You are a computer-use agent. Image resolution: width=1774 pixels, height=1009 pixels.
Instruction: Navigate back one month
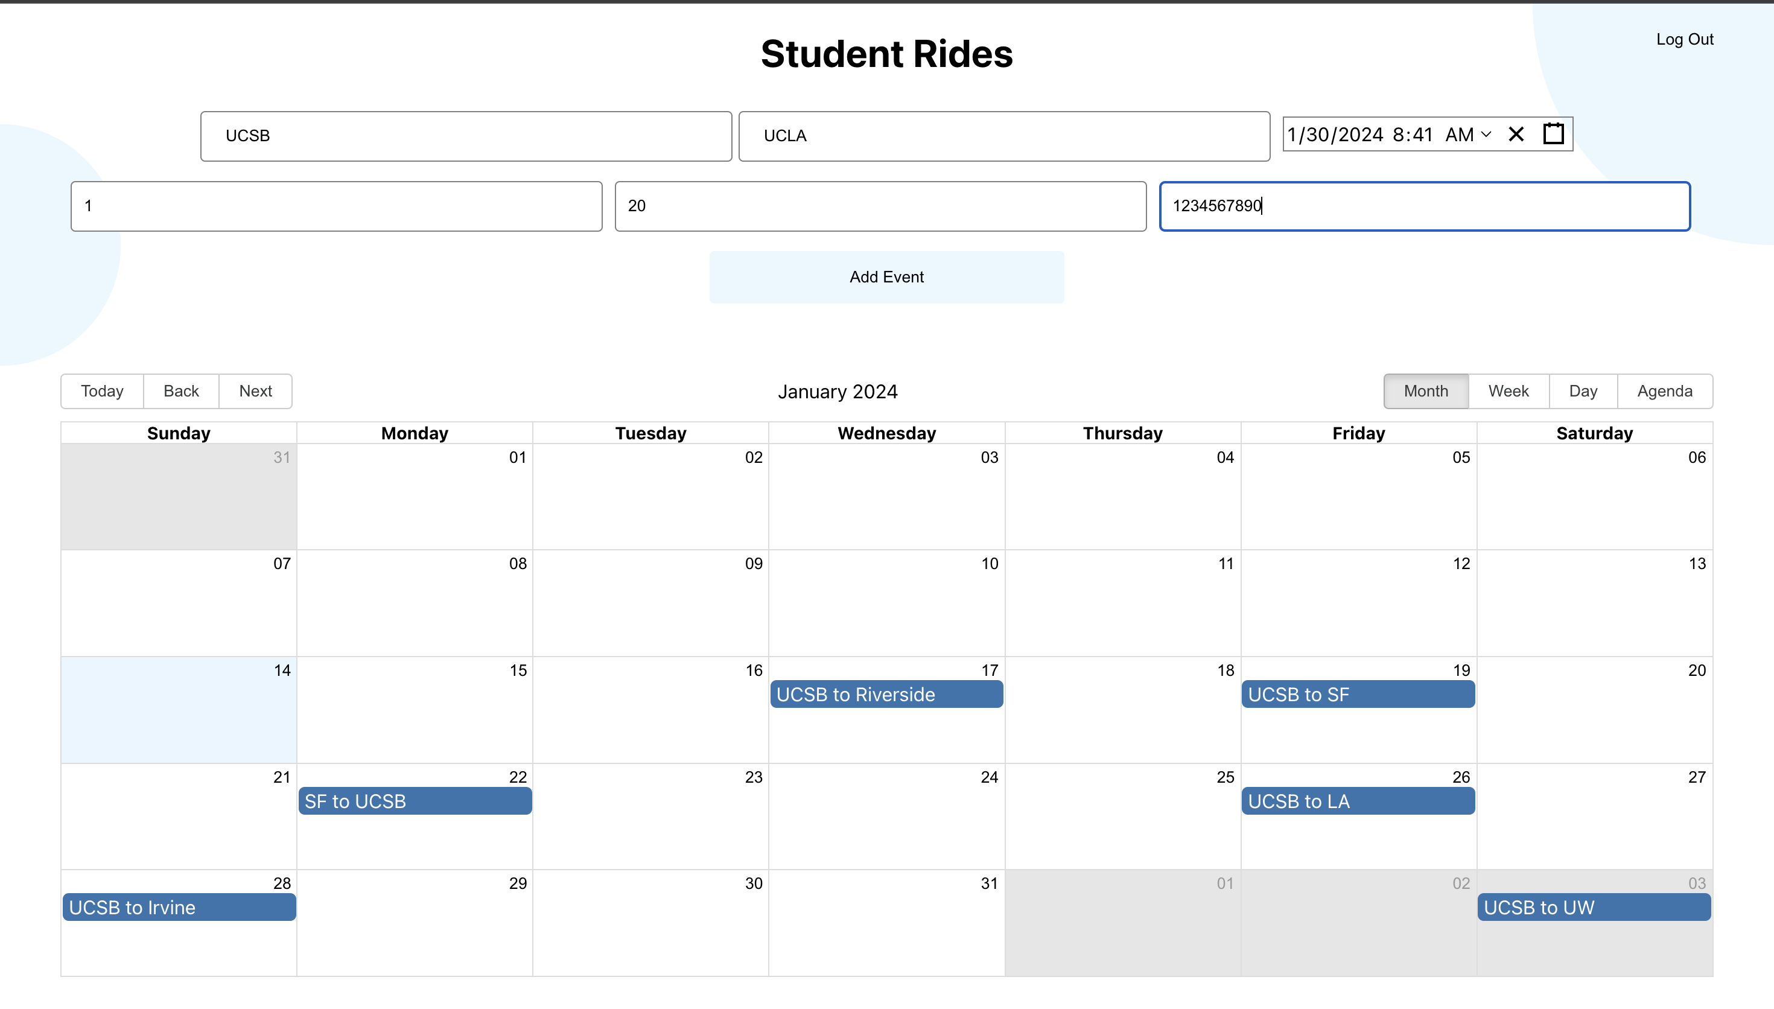(x=181, y=391)
